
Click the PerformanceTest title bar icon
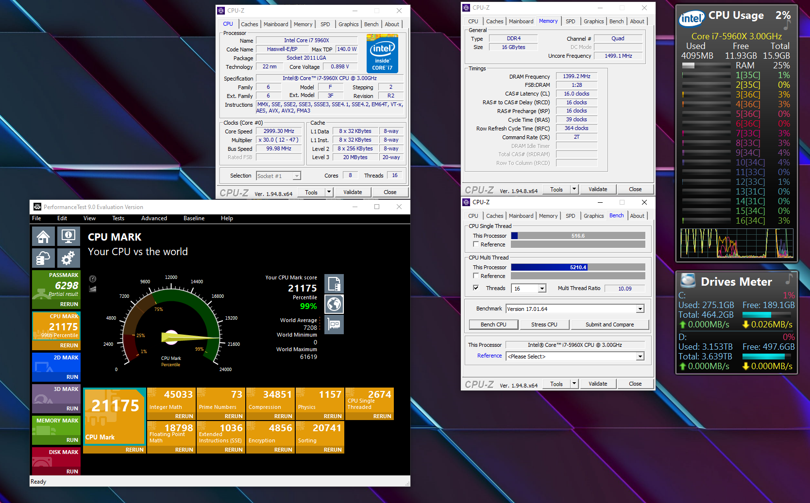pyautogui.click(x=37, y=207)
